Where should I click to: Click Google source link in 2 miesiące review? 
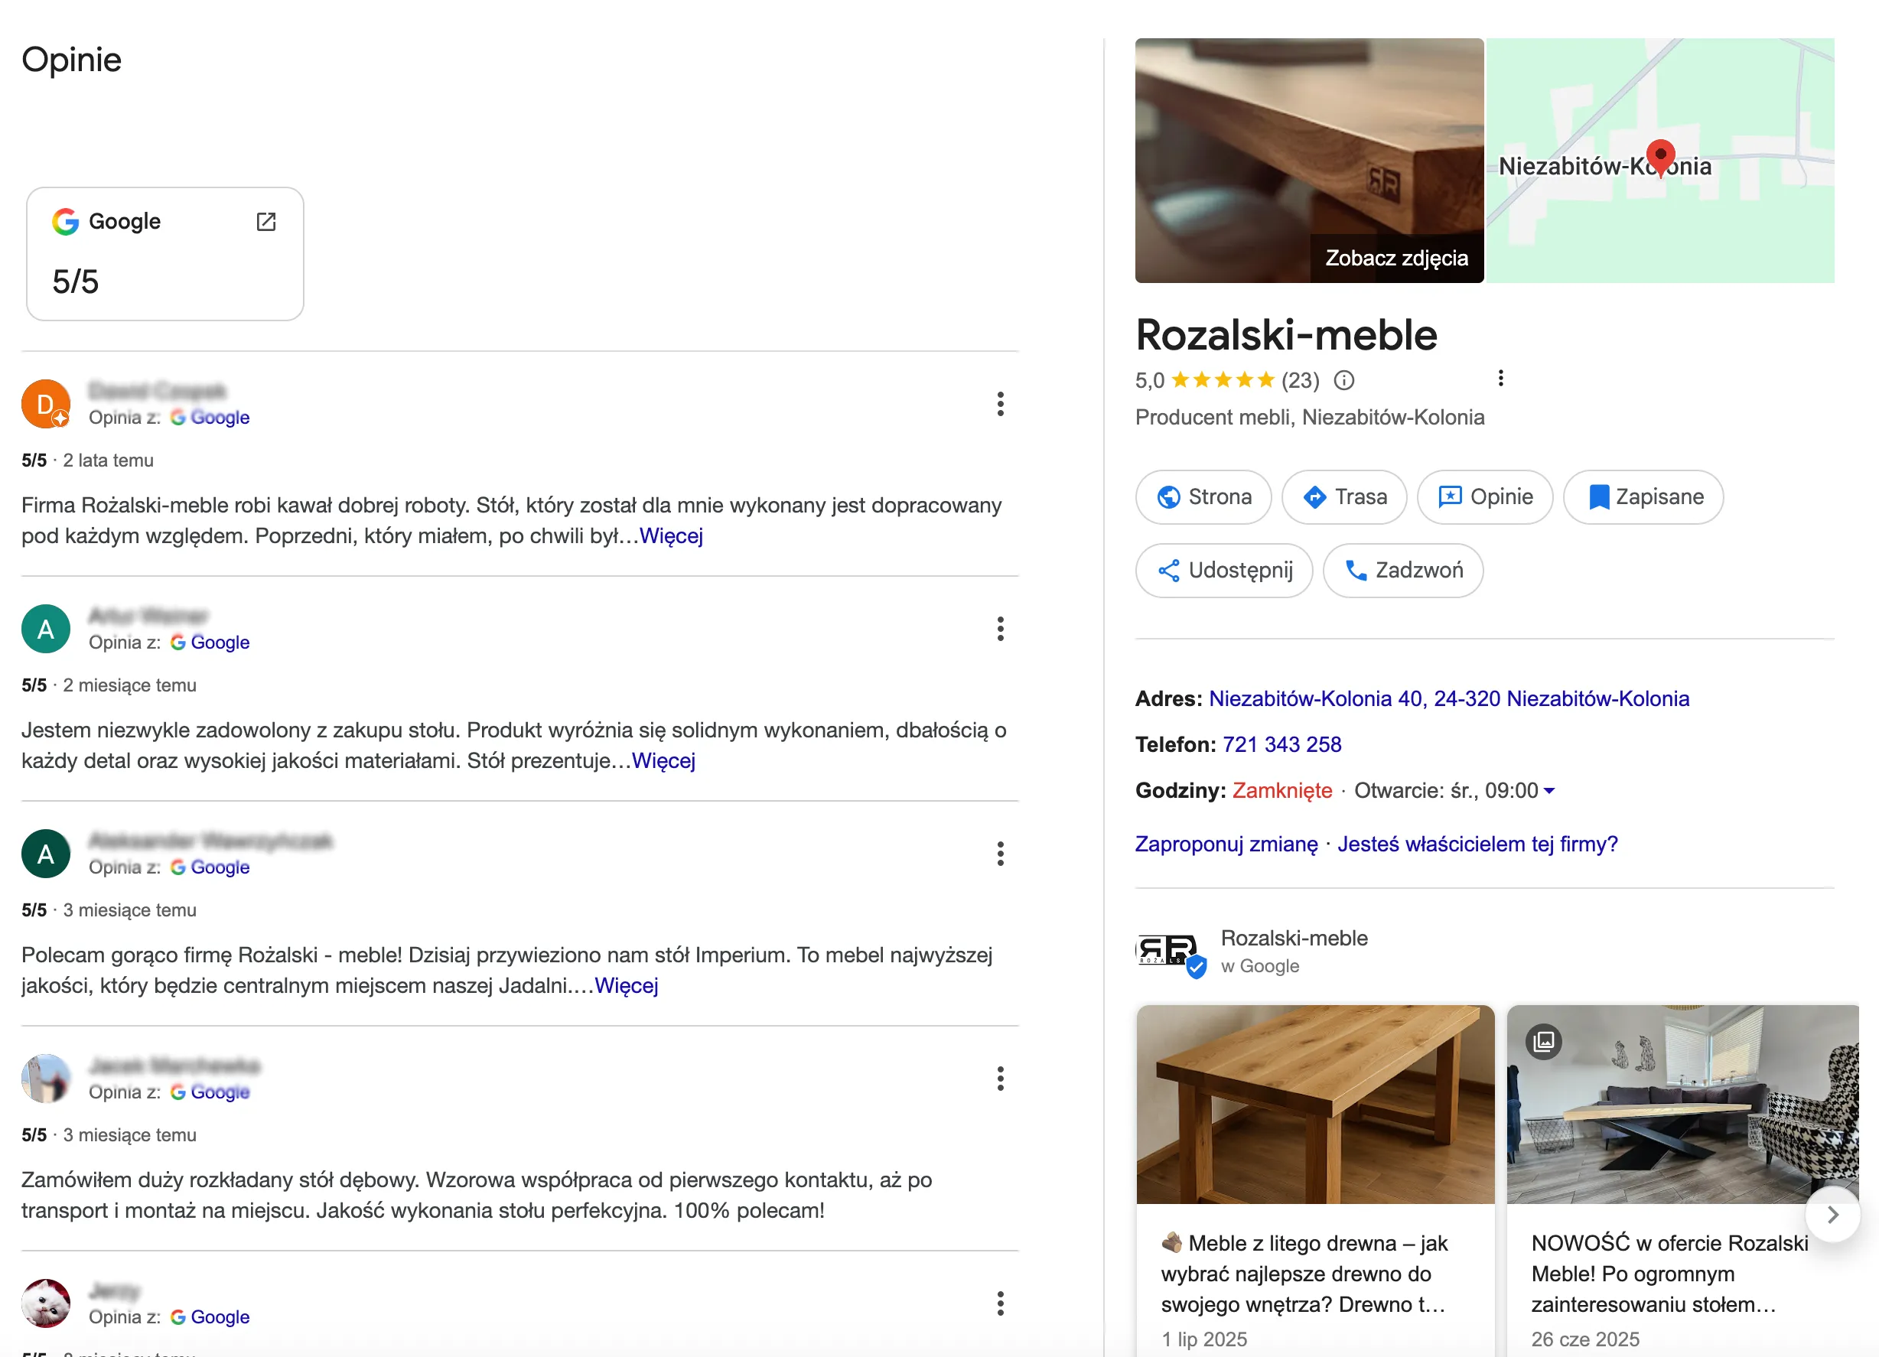coord(219,641)
